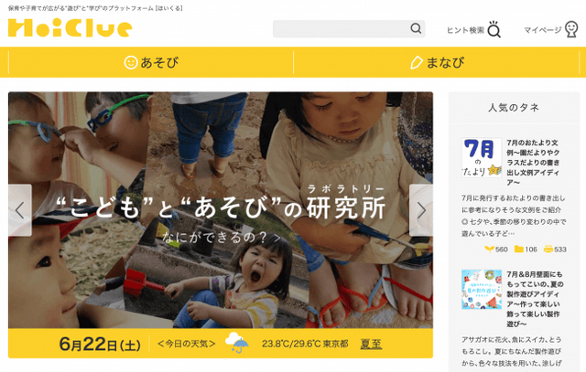
Task: Click the printer icon showing 533
Action: click(548, 249)
